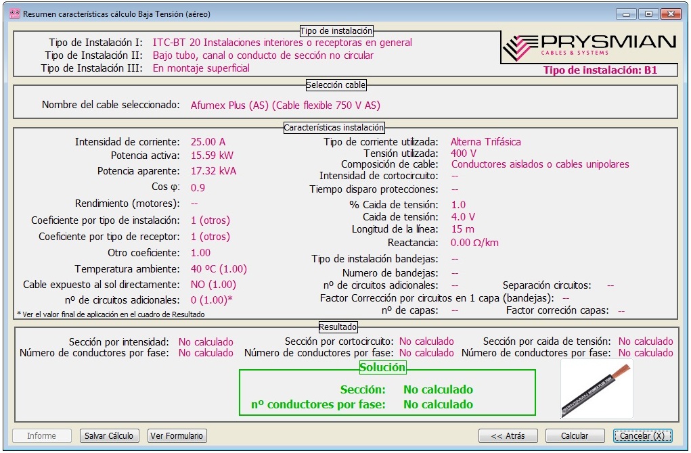Click the voltage drop value '4.0 V'
Image resolution: width=691 pixels, height=453 pixels.
(463, 217)
